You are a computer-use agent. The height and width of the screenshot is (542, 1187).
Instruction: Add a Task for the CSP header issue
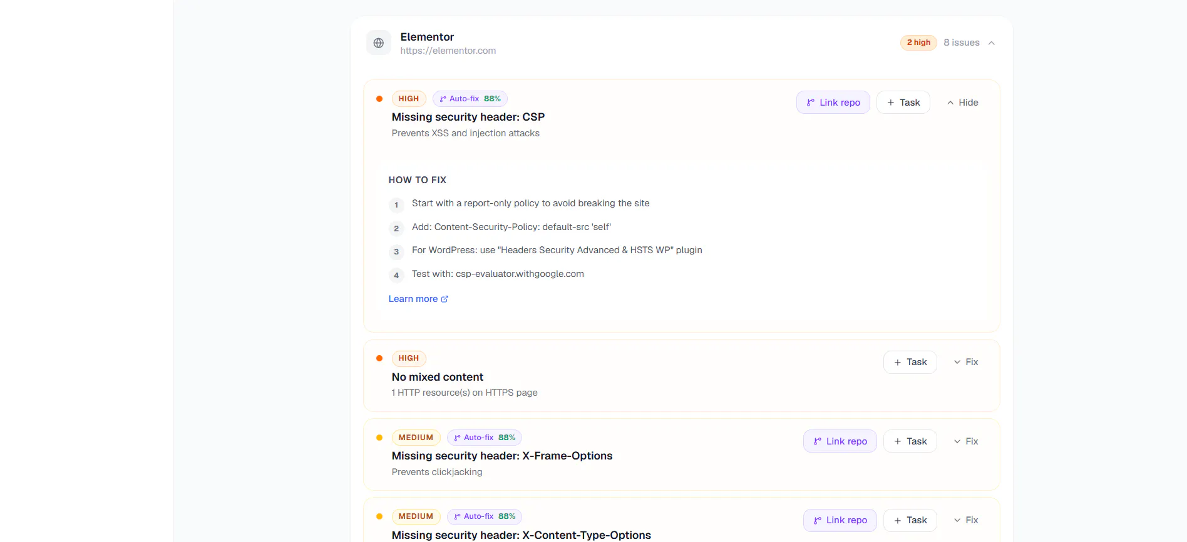coord(903,103)
